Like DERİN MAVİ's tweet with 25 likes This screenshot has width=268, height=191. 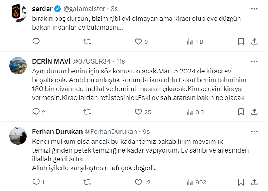(139, 112)
